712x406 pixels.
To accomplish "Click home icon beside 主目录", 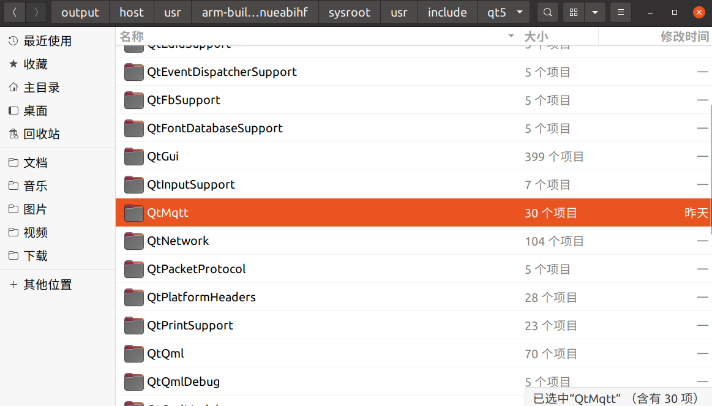I will coord(13,87).
